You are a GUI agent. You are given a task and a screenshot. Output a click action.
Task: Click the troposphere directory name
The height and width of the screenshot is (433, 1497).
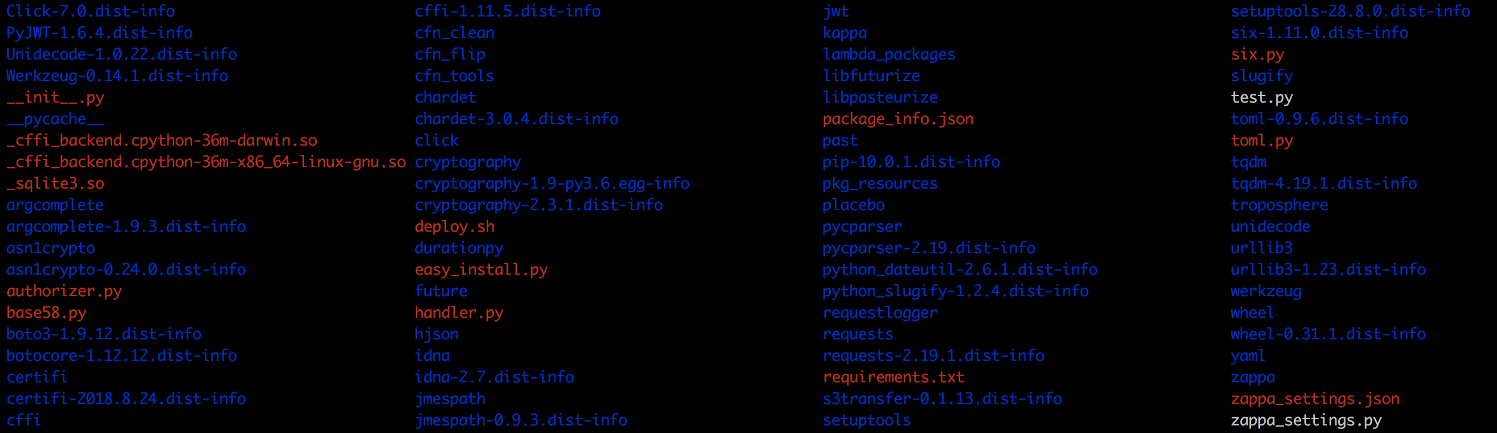tap(1279, 205)
